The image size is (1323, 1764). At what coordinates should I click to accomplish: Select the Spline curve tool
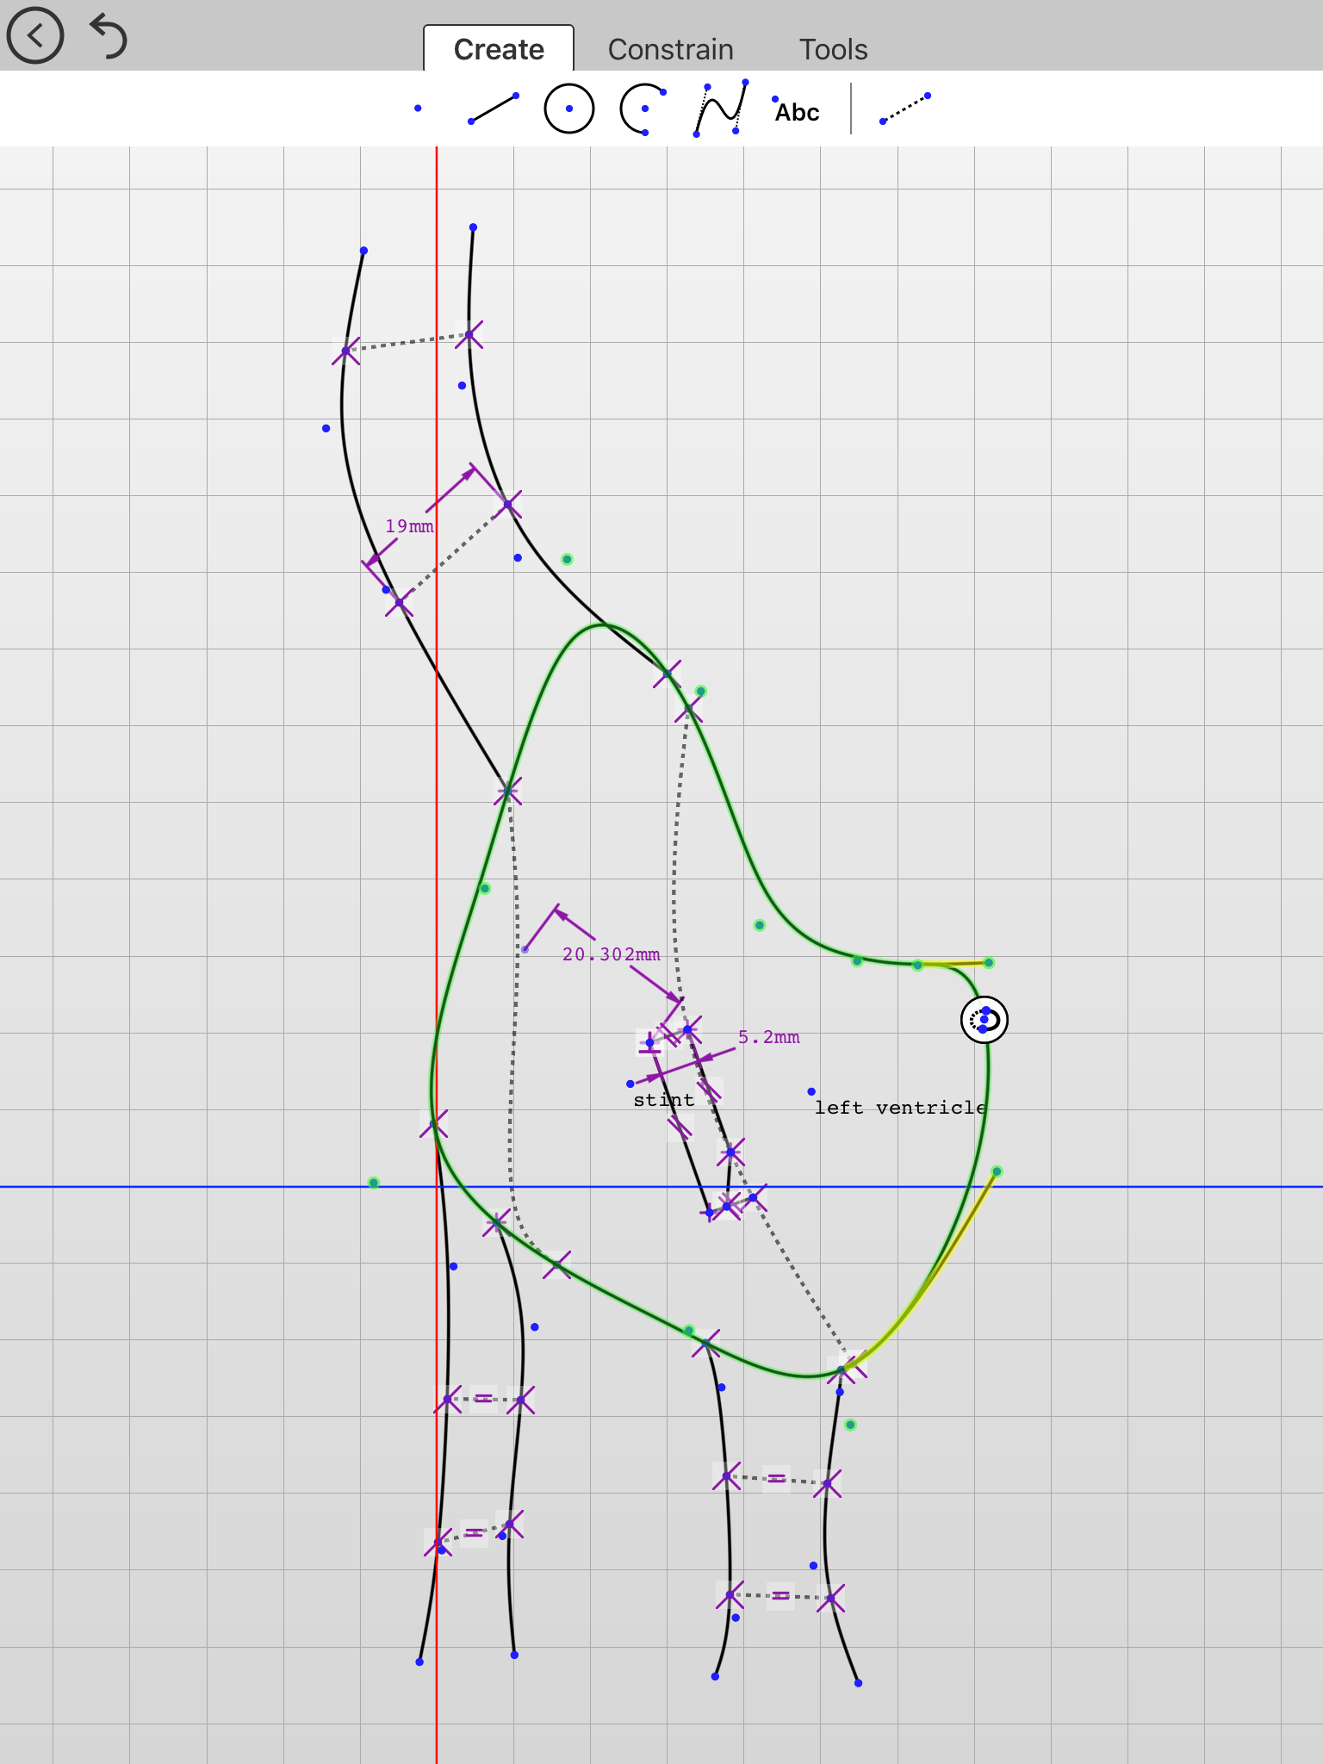tap(721, 109)
